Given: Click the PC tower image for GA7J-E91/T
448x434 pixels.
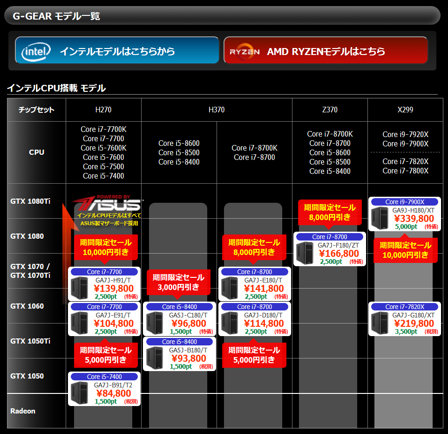Looking at the screenshot, I should tap(80, 323).
